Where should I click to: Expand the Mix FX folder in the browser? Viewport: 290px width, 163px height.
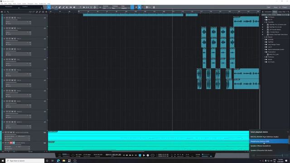point(265,19)
